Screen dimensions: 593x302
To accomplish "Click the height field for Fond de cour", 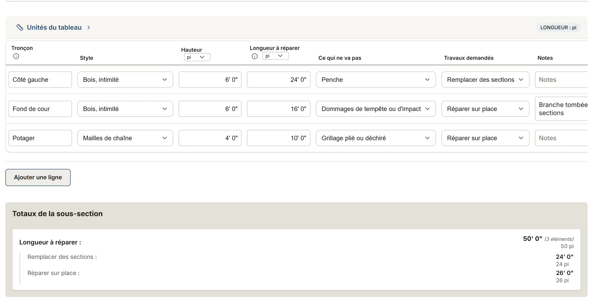I will coord(210,109).
